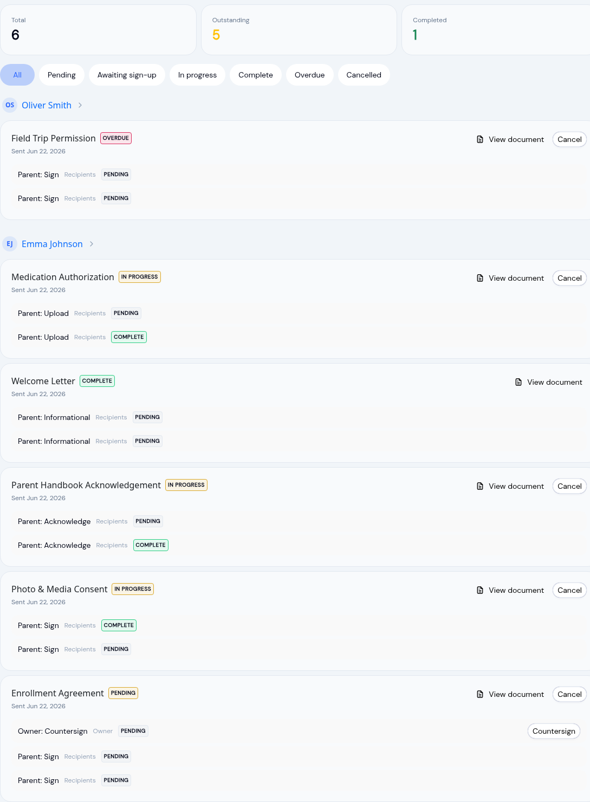The width and height of the screenshot is (590, 802).
Task: Show Cancelled requests
Action: point(364,75)
